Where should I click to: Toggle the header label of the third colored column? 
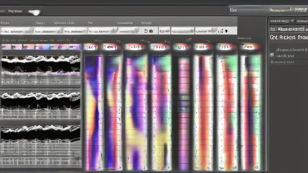[135, 47]
